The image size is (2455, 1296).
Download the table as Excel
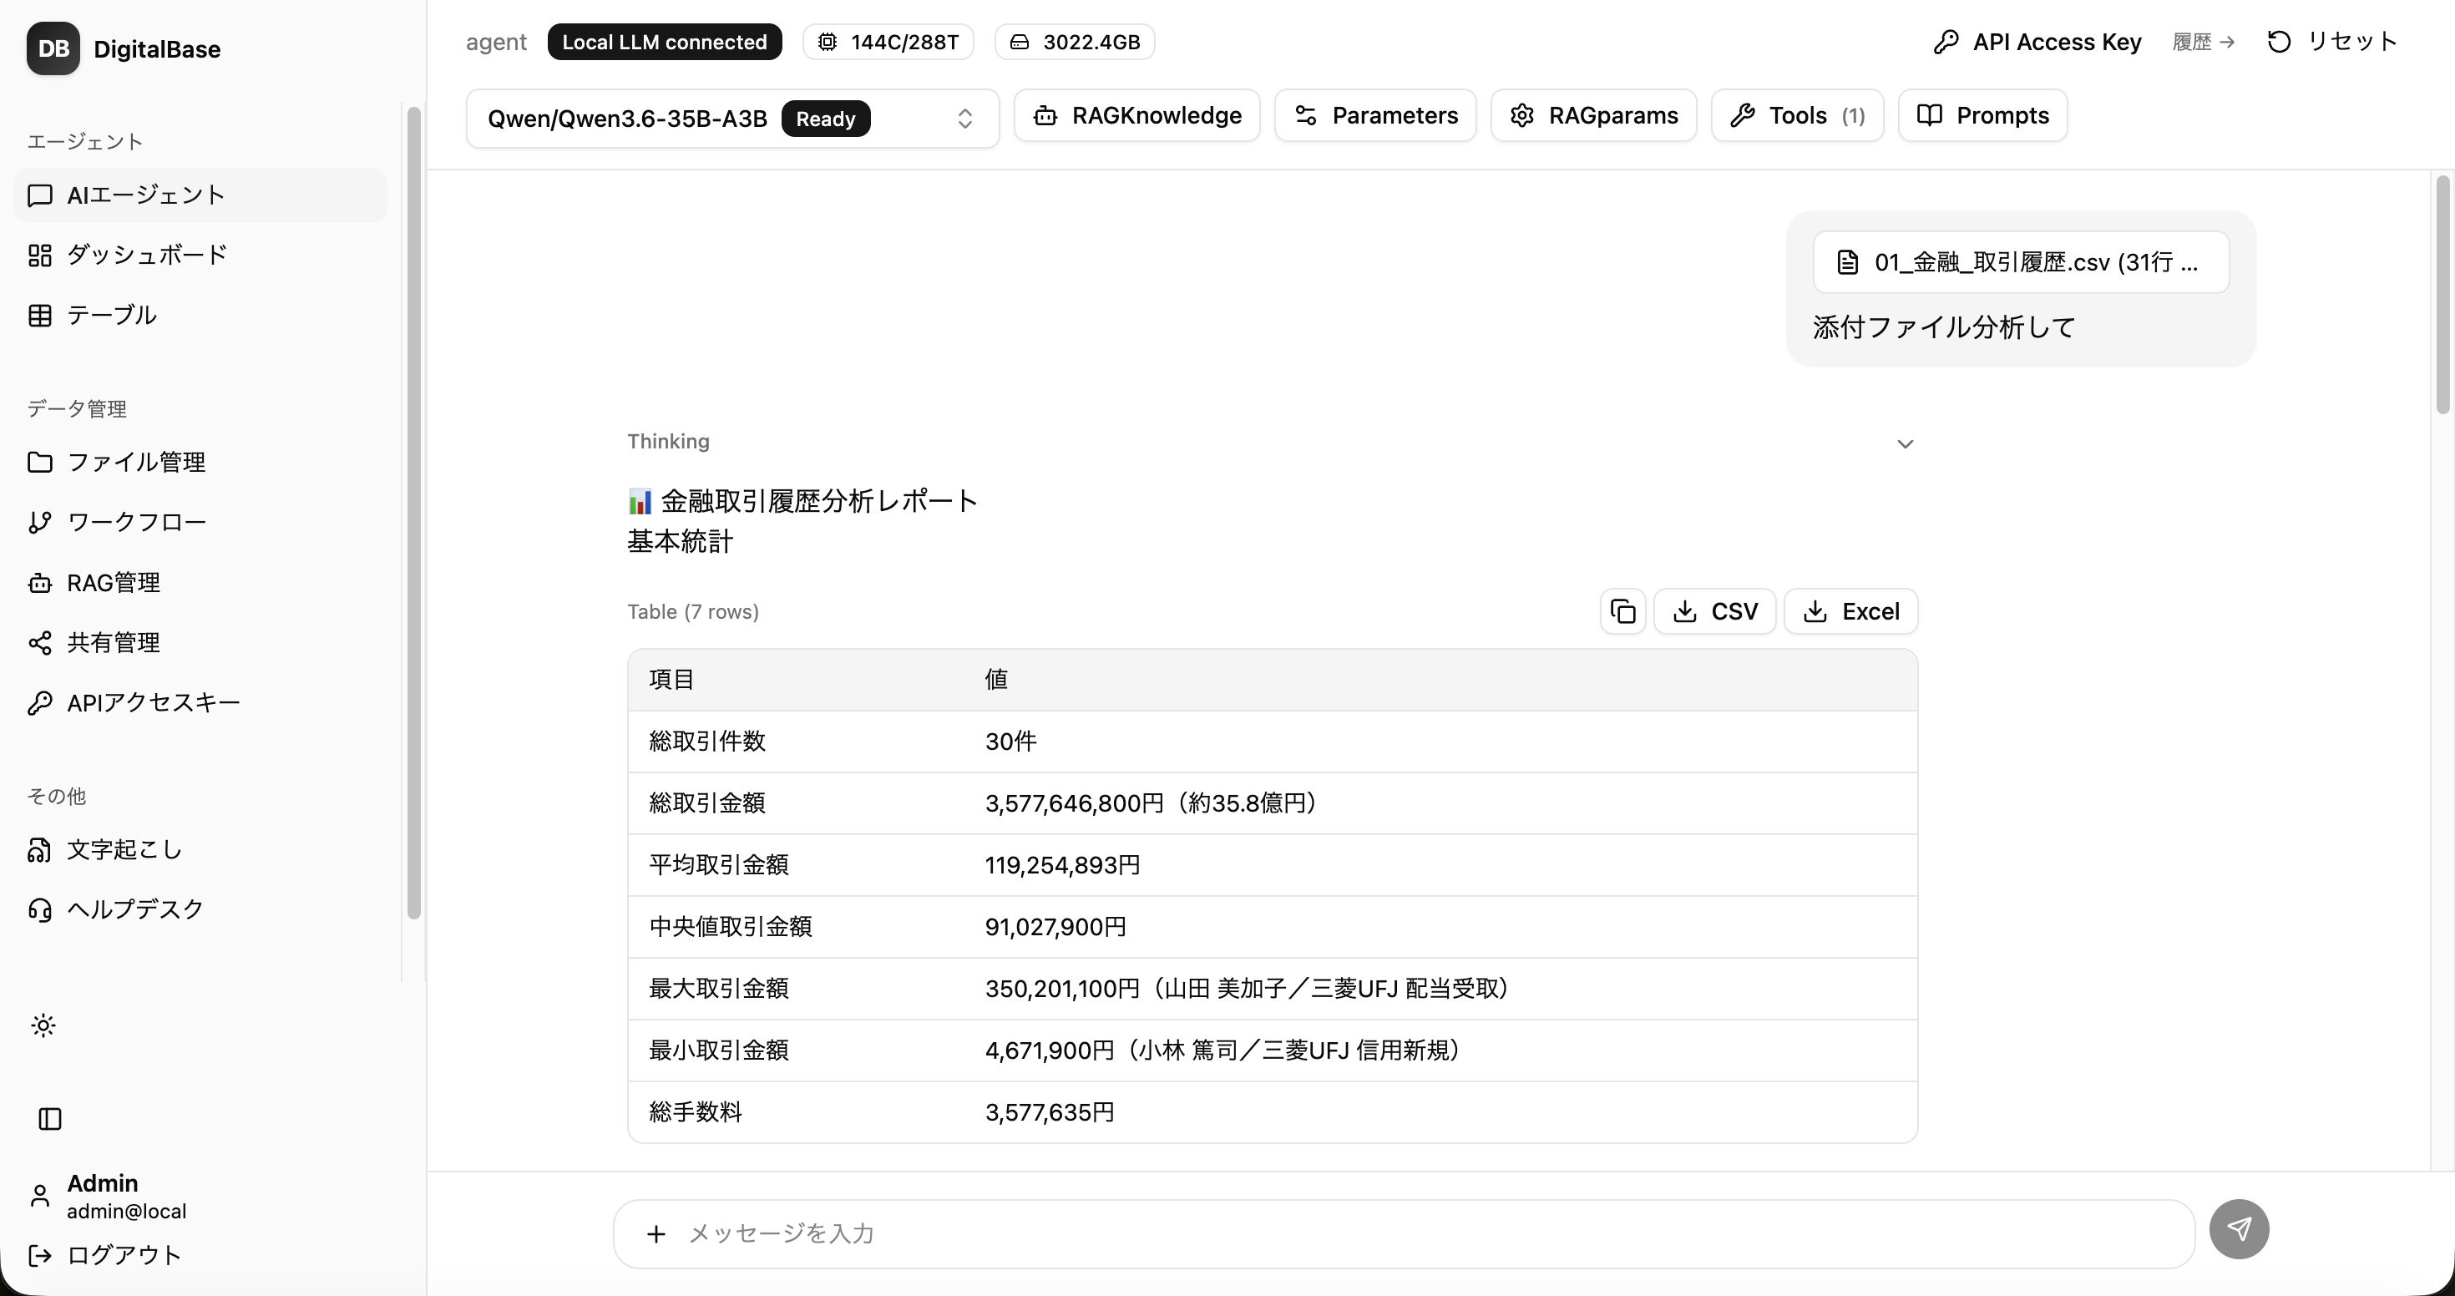1850,610
